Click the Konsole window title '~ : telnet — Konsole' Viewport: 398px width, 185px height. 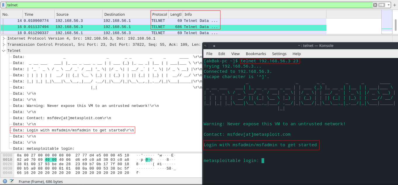316,46
